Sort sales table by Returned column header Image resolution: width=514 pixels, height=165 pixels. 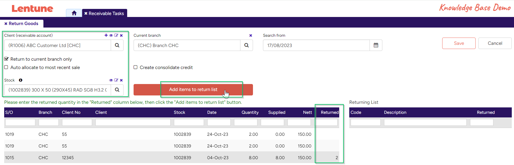[x=330, y=112]
